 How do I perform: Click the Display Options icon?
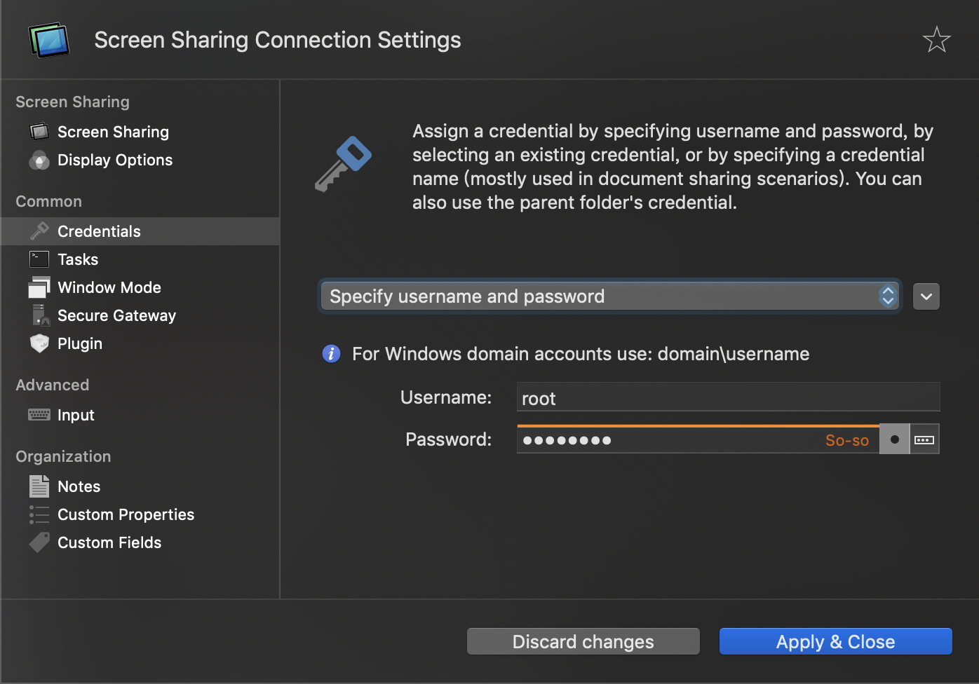point(39,160)
